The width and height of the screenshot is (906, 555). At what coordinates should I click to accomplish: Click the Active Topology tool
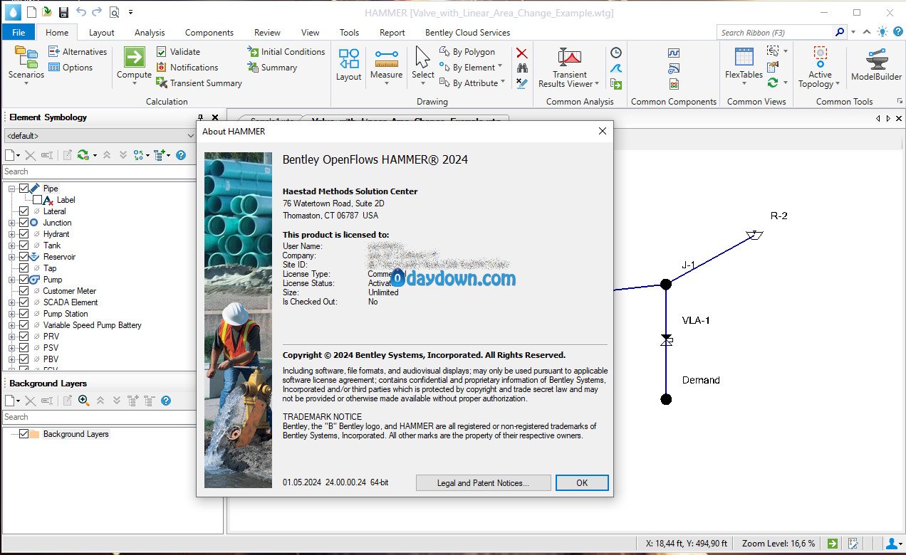pos(820,68)
